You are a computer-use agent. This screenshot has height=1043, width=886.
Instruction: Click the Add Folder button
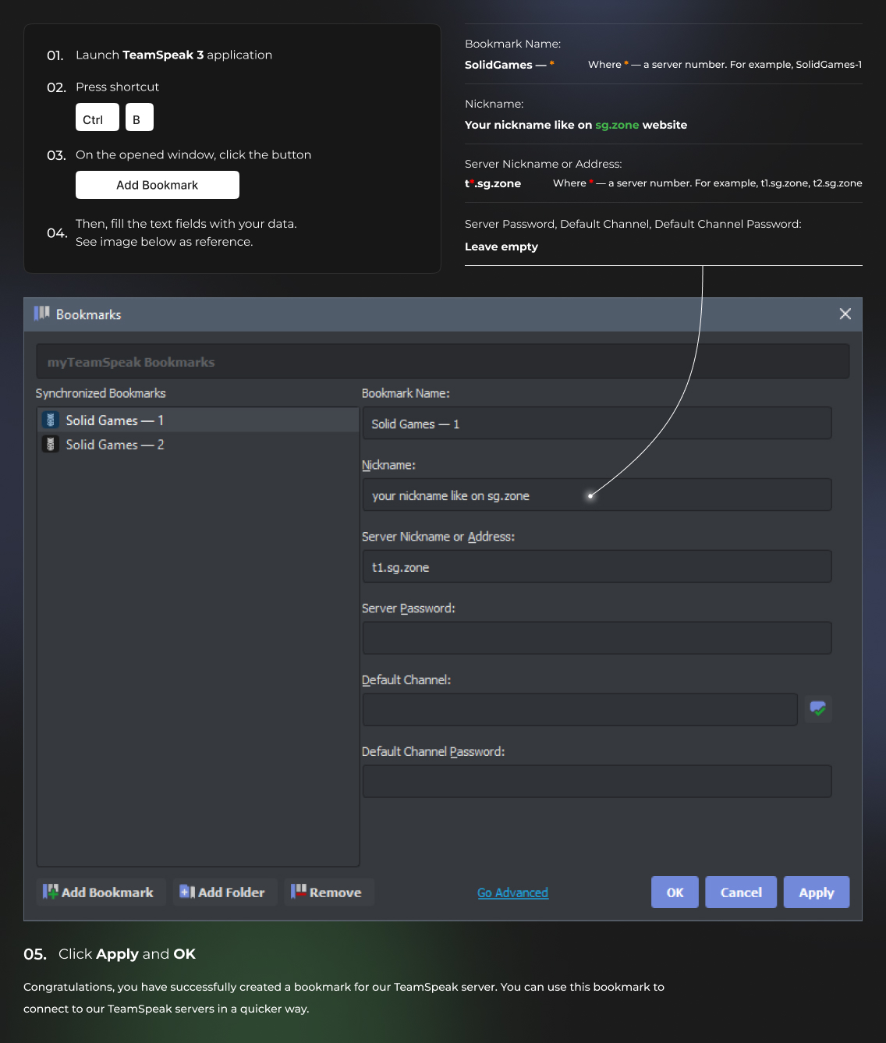pyautogui.click(x=225, y=892)
